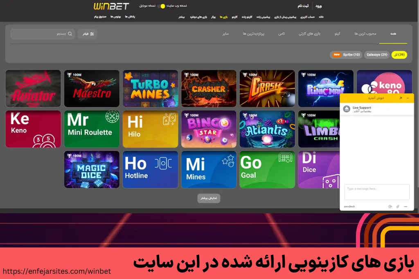Viewport: 419px width, 279px height.
Task: Open پیشبینی پیش از بازی menu item
Action: 285,17
